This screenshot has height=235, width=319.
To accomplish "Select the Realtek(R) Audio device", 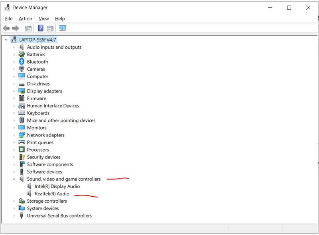I will 52,194.
